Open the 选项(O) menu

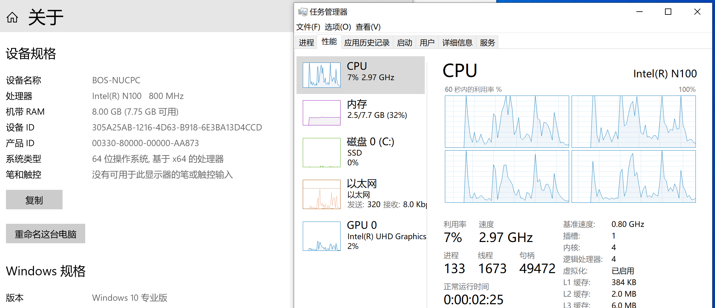[x=338, y=27]
